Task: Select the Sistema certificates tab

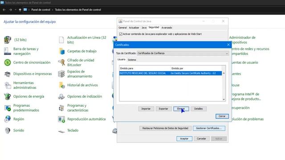Action: (x=132, y=60)
